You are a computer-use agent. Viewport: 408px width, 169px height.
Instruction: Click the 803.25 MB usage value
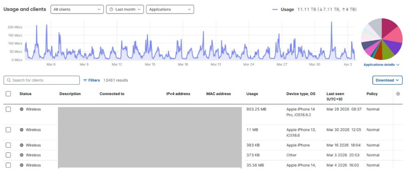click(256, 110)
